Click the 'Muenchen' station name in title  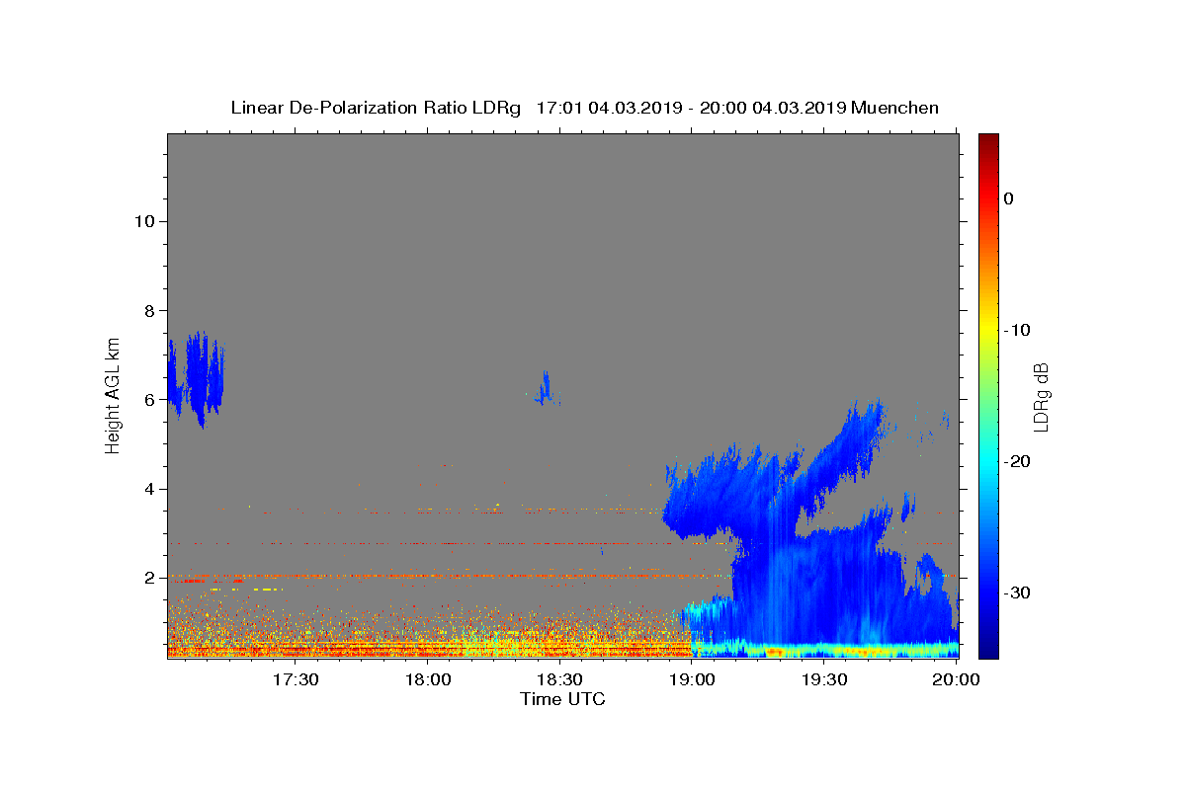click(894, 108)
